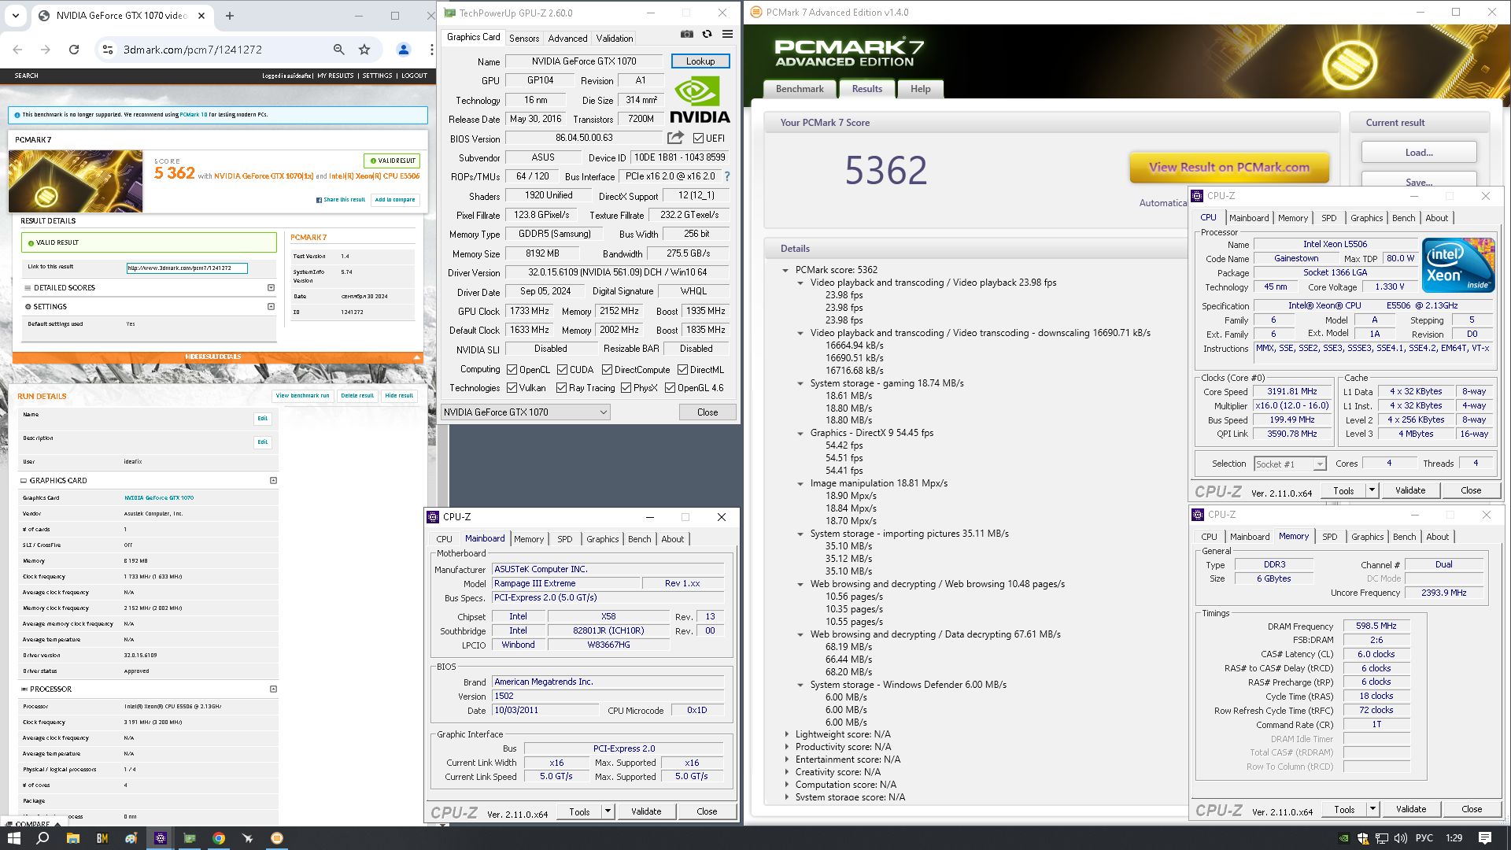Click View Result on PCMark.com button

click(1229, 167)
